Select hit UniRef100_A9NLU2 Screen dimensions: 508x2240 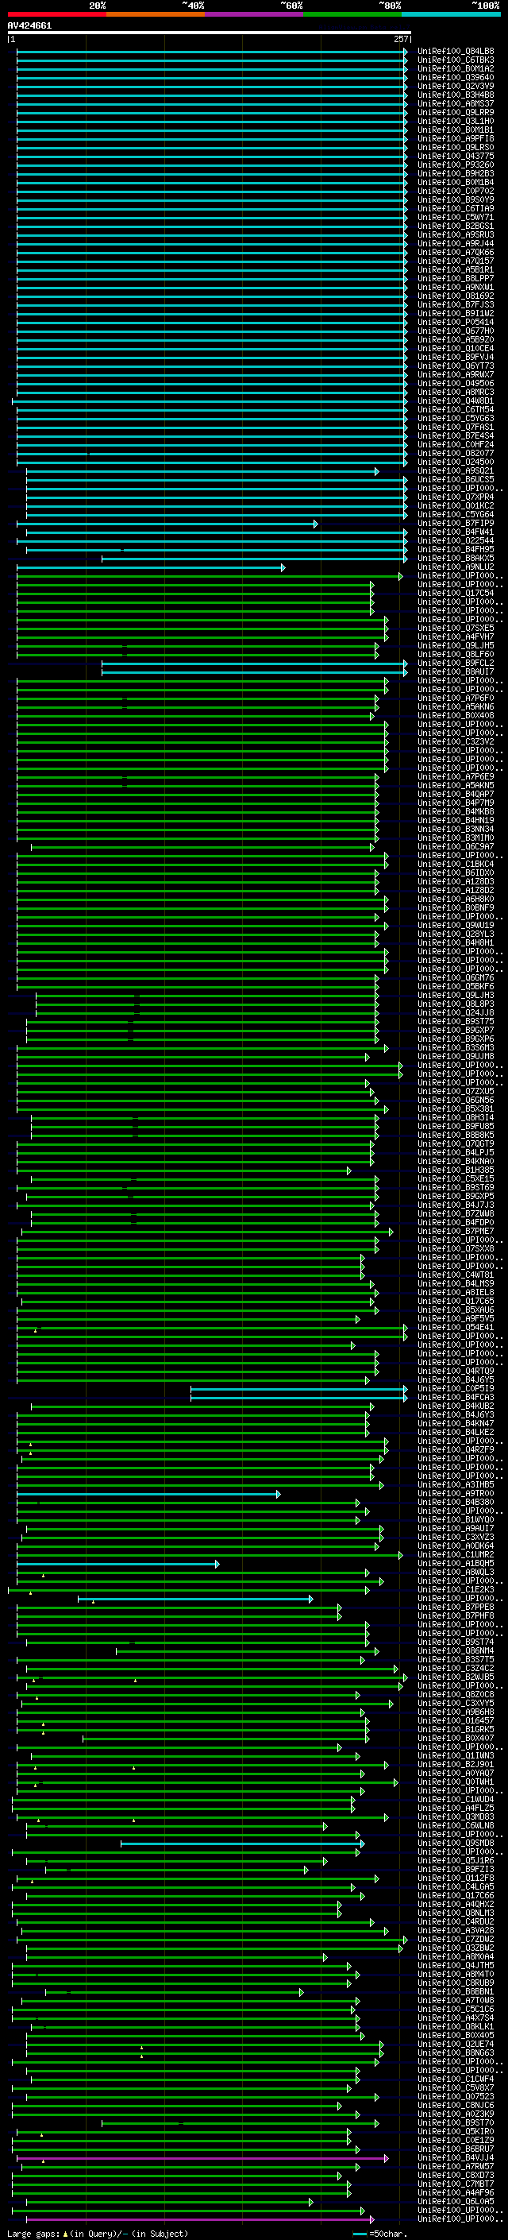pyautogui.click(x=456, y=567)
